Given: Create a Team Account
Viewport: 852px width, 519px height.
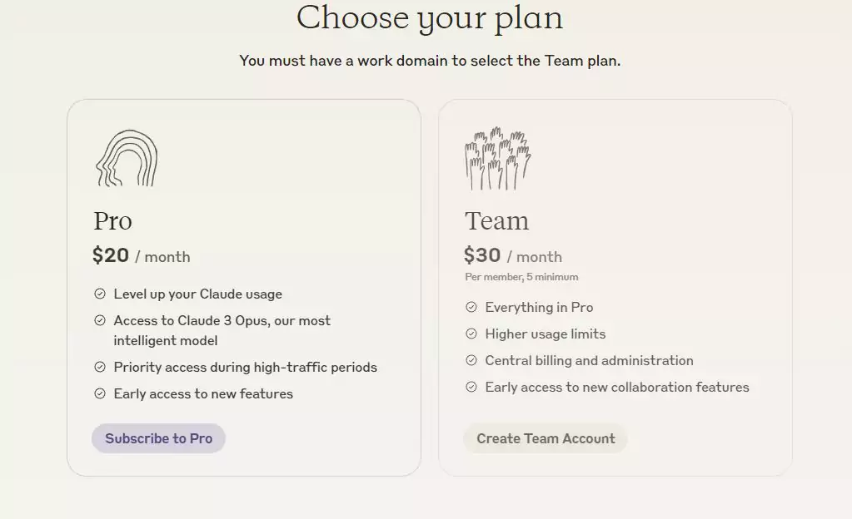Looking at the screenshot, I should pos(546,438).
